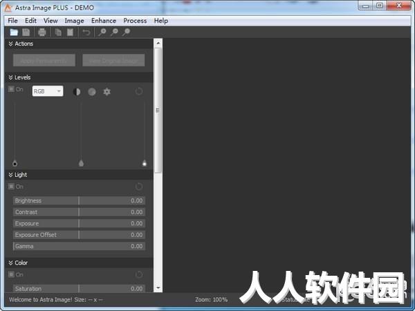
Task: Reset Levels with circular arrow
Action: (x=139, y=91)
